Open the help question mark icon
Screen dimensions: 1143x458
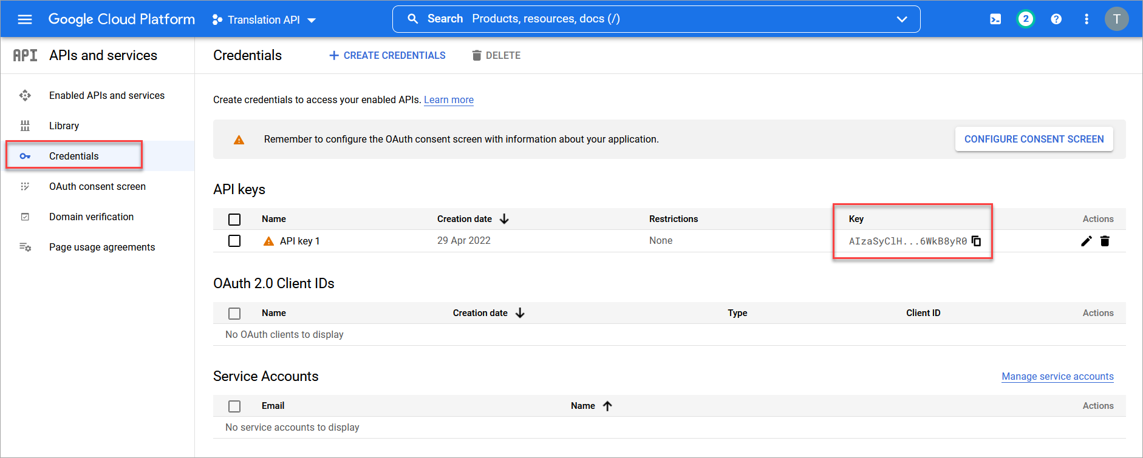(1056, 19)
